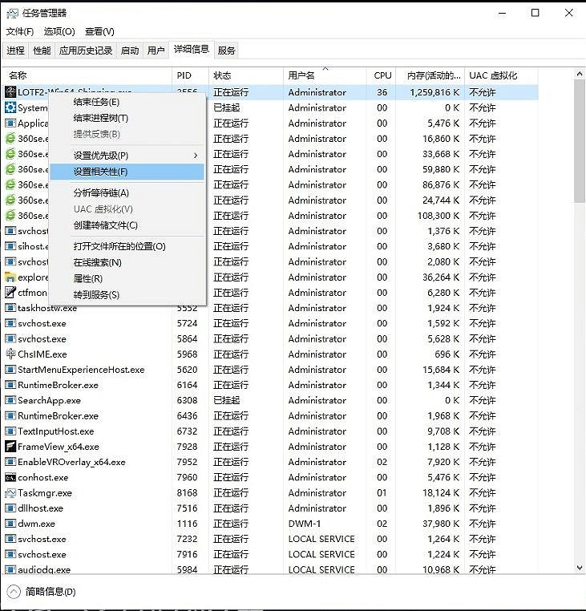
Task: Select 设置相关性(F) in the context menu
Action: [100, 172]
